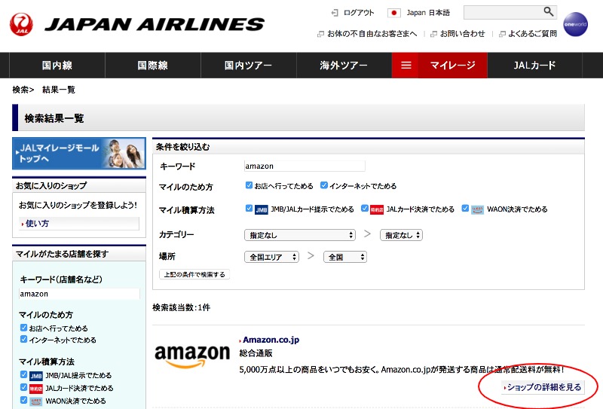Click the 検索該当数:1件 text
The width and height of the screenshot is (603, 409).
(x=181, y=307)
